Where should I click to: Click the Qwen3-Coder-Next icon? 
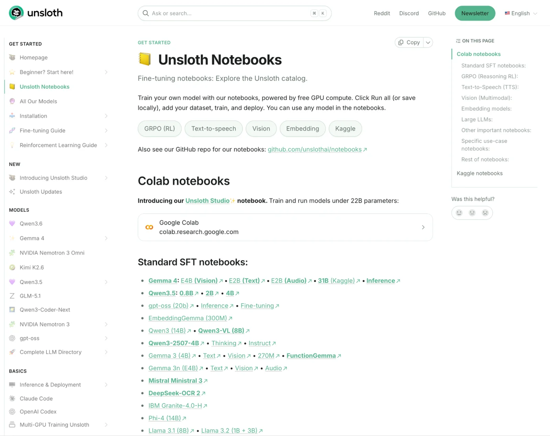[12, 310]
